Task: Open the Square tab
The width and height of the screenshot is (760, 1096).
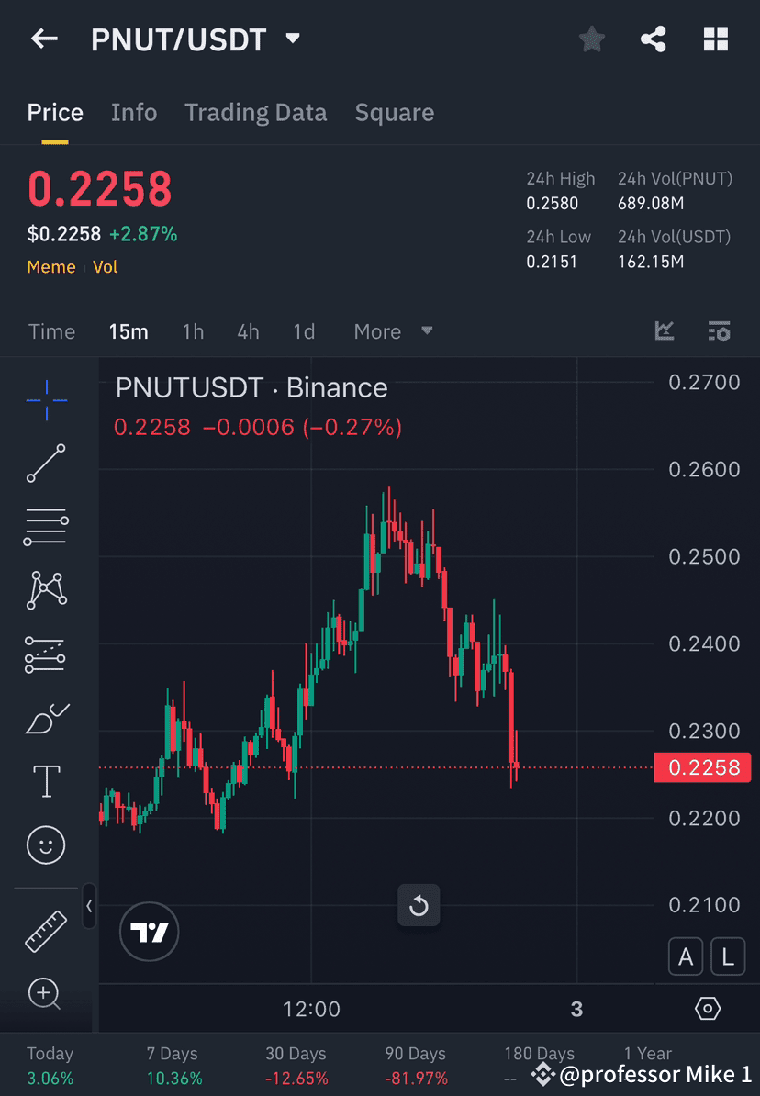Action: [395, 112]
